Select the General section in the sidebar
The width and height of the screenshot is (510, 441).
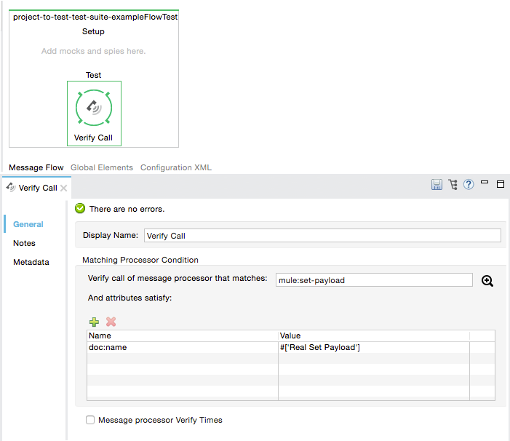[x=28, y=224]
